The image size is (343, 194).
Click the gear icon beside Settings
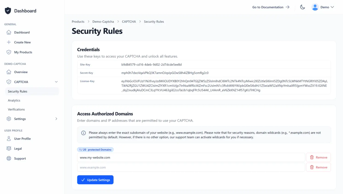point(9,119)
